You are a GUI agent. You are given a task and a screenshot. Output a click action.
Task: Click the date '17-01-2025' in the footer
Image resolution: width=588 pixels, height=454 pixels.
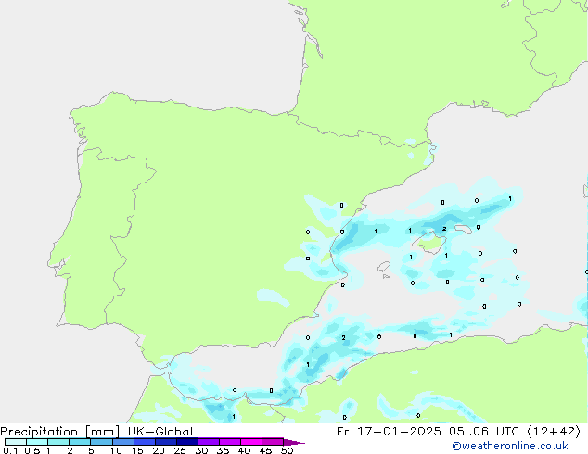tap(399, 432)
